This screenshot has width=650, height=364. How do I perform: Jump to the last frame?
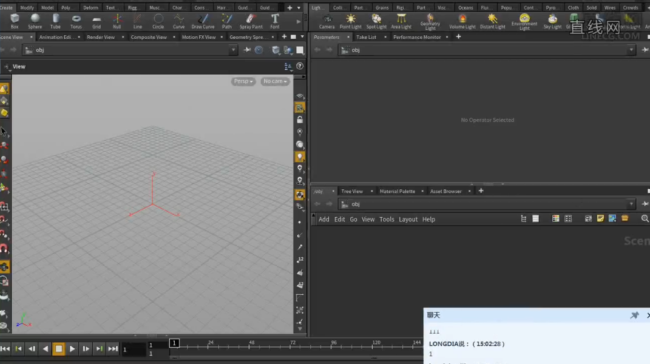click(x=113, y=349)
